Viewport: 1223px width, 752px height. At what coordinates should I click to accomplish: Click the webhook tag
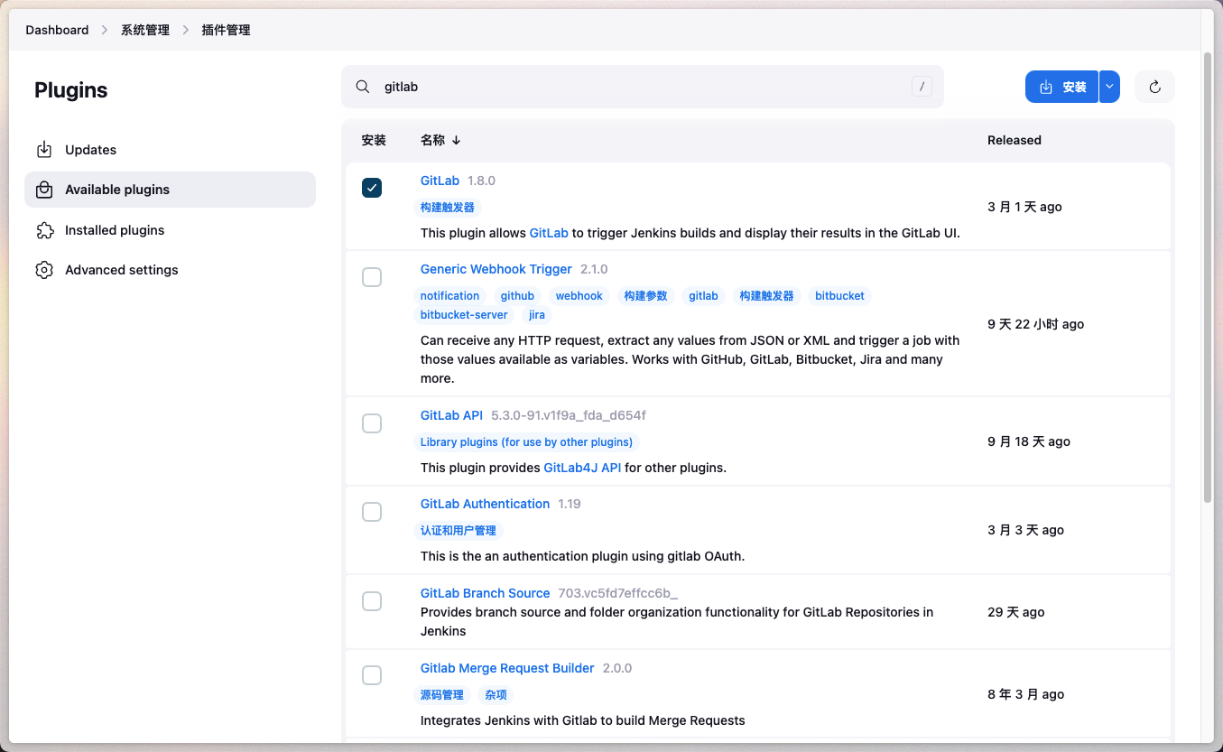point(579,295)
